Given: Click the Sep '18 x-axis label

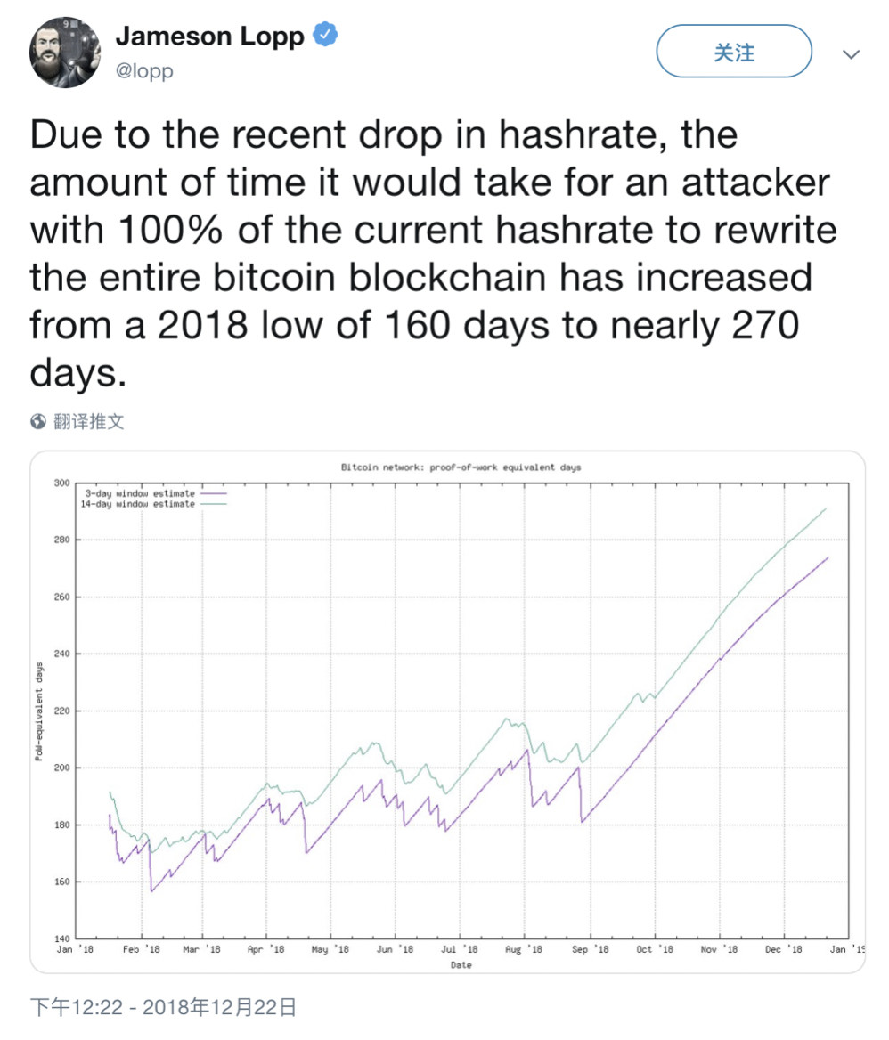Looking at the screenshot, I should tap(590, 949).
